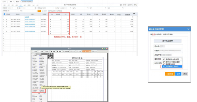Viewport: 197px width, 102px height.
Task: Click search icon in 经手人 field
Action: point(88,8)
